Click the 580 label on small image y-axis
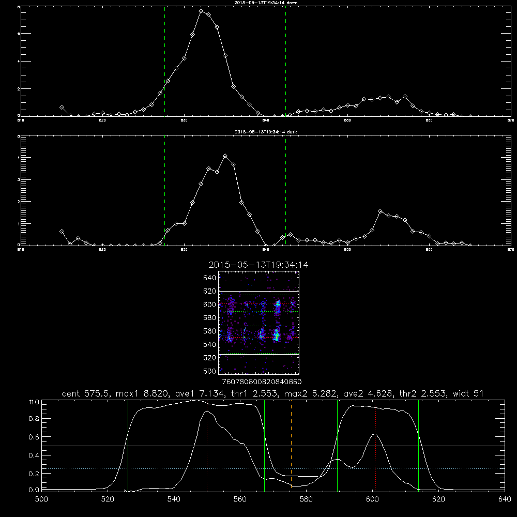The image size is (517, 517). tap(210, 318)
